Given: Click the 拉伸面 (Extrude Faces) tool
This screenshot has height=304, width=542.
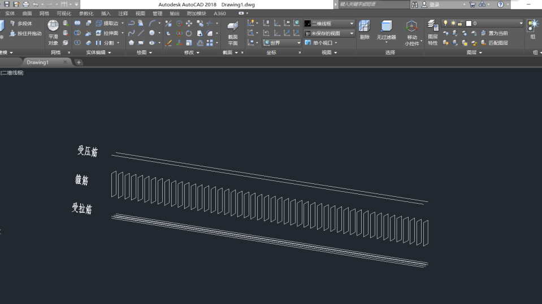Looking at the screenshot, I should click(107, 33).
